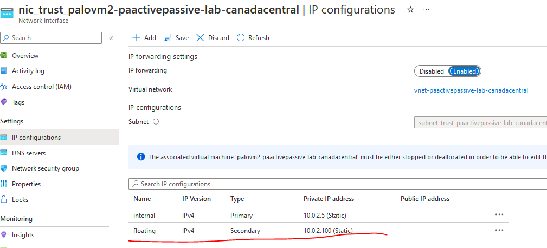
Task: Go to Network security group settings
Action: (46, 168)
